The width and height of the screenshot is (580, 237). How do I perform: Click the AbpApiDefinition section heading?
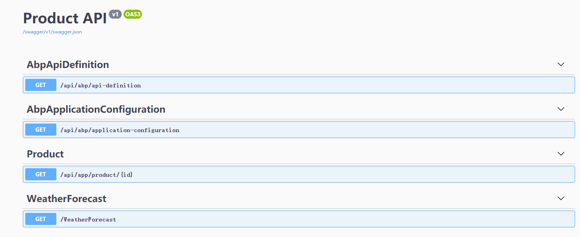[x=68, y=64]
